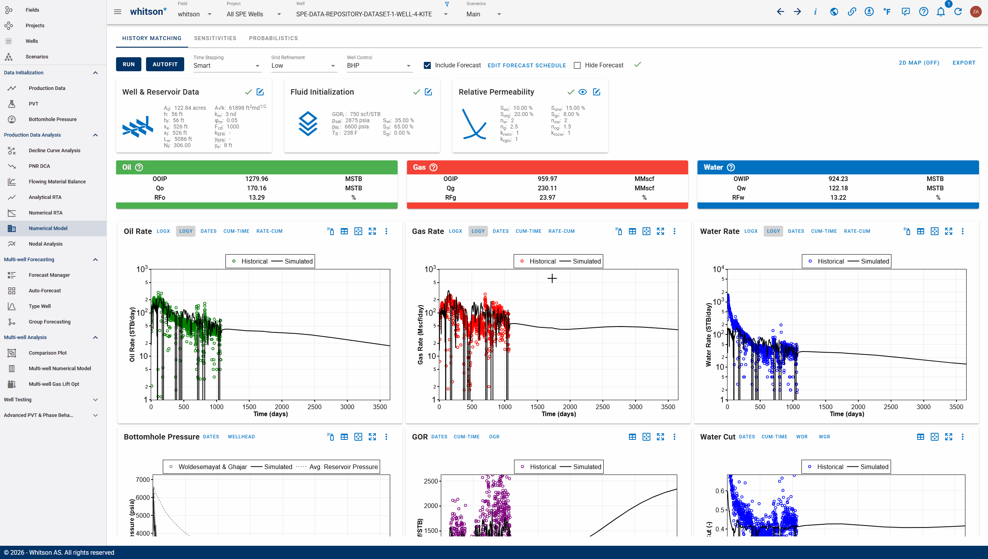The image size is (988, 559).
Task: Open the Gas panel help icon
Action: 433,167
